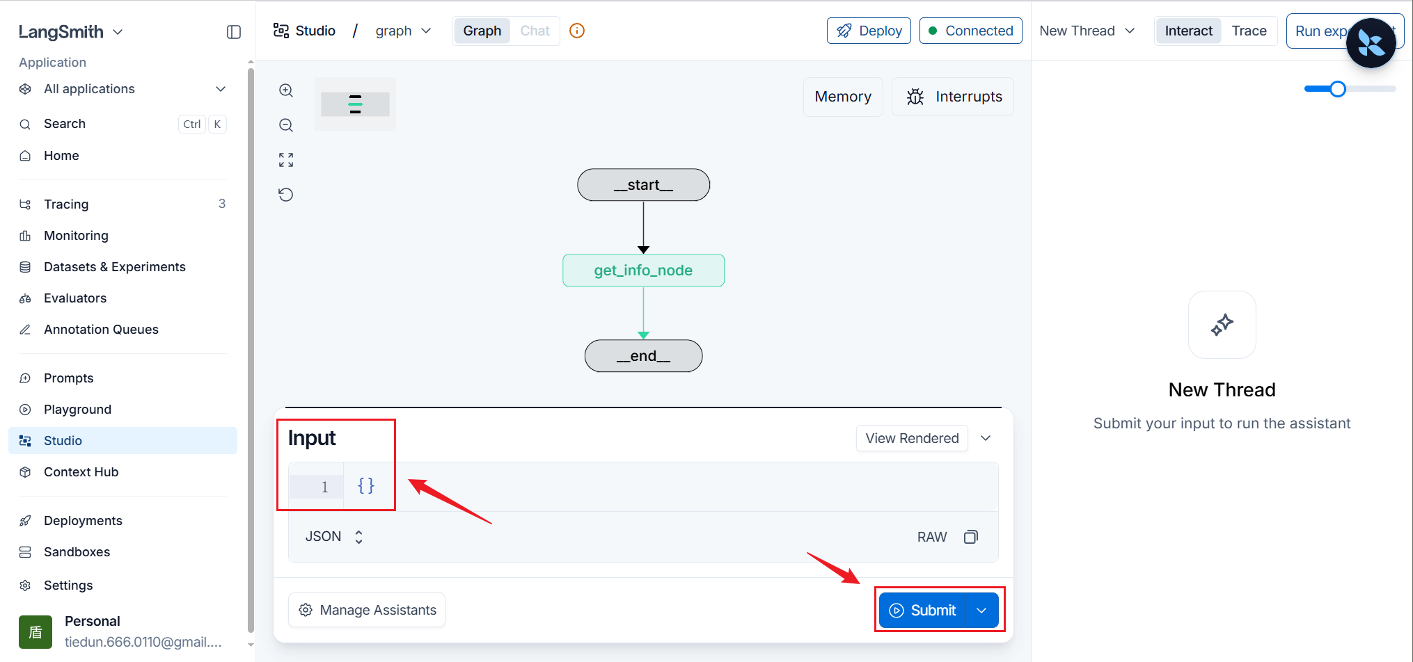The width and height of the screenshot is (1413, 662).
Task: Click the Deploy button
Action: coord(869,31)
